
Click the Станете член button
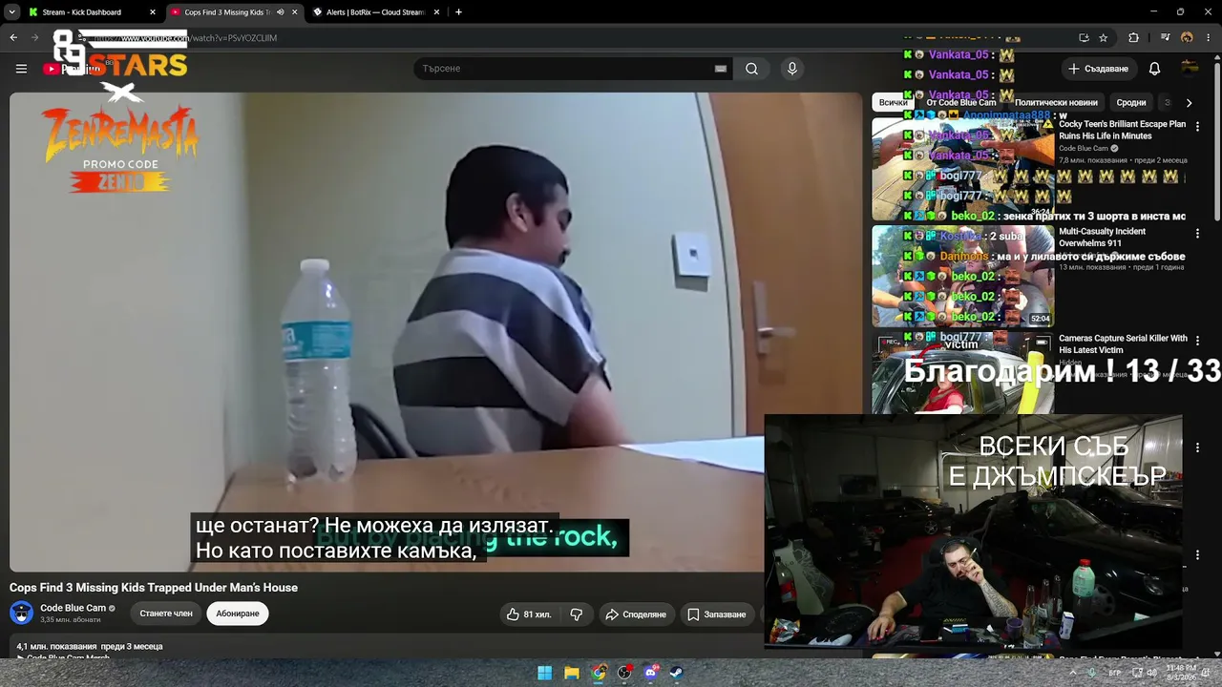[166, 614]
